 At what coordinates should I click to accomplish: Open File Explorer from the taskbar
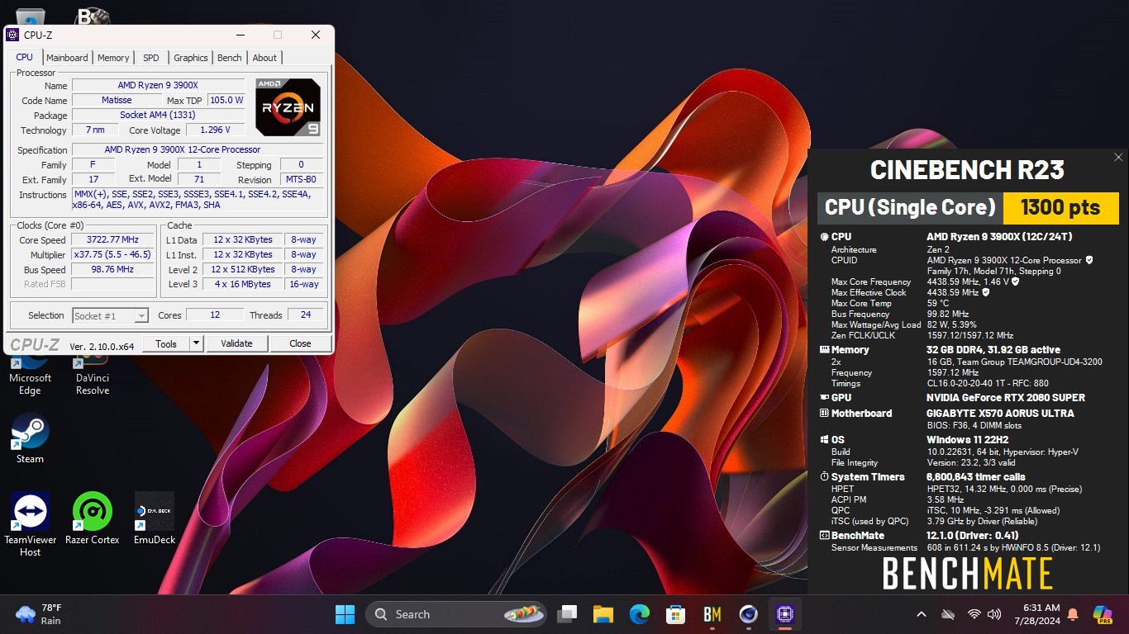(x=603, y=614)
